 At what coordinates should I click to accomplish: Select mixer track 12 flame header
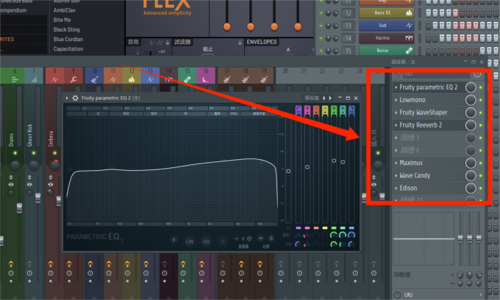point(132,76)
